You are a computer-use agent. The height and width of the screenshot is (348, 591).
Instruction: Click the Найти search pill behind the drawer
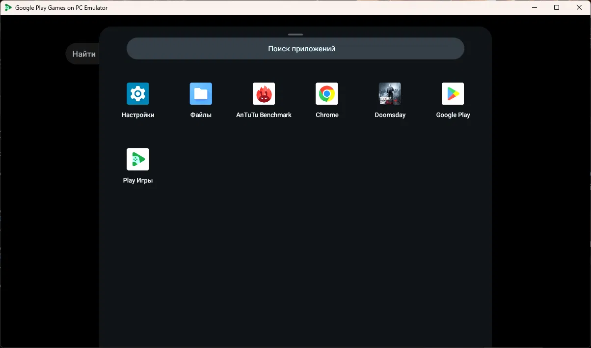(83, 54)
